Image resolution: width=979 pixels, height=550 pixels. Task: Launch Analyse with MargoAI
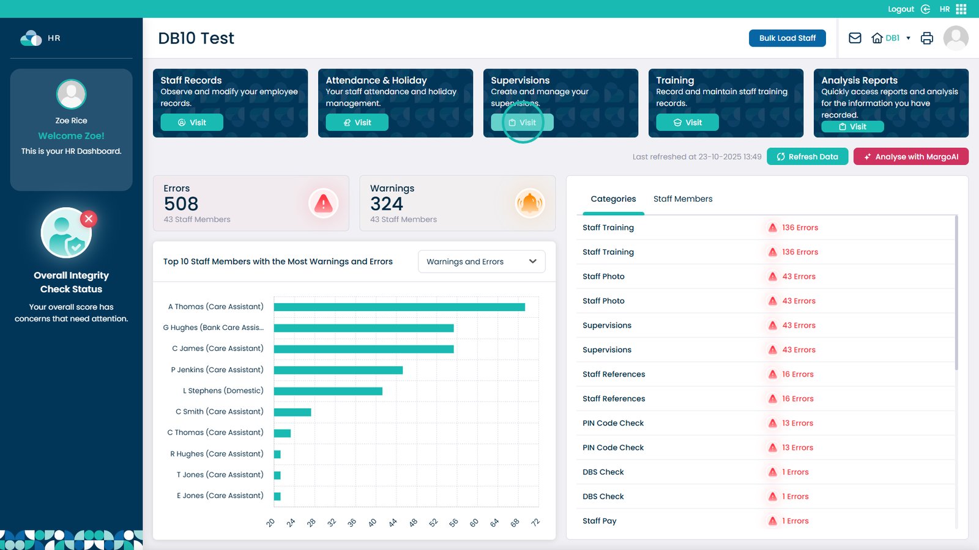[910, 156]
